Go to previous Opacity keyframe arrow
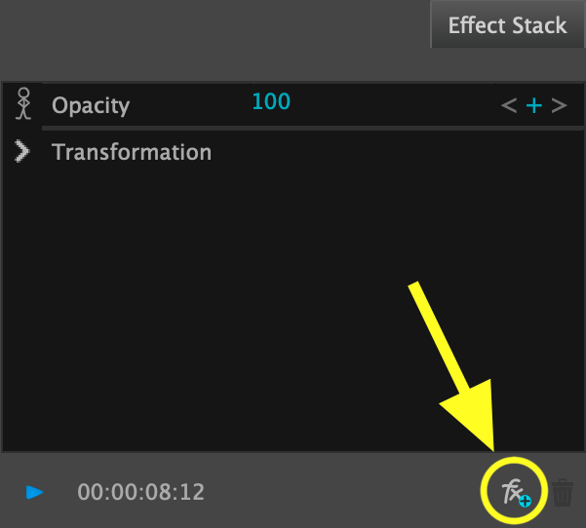This screenshot has width=586, height=528. click(508, 105)
